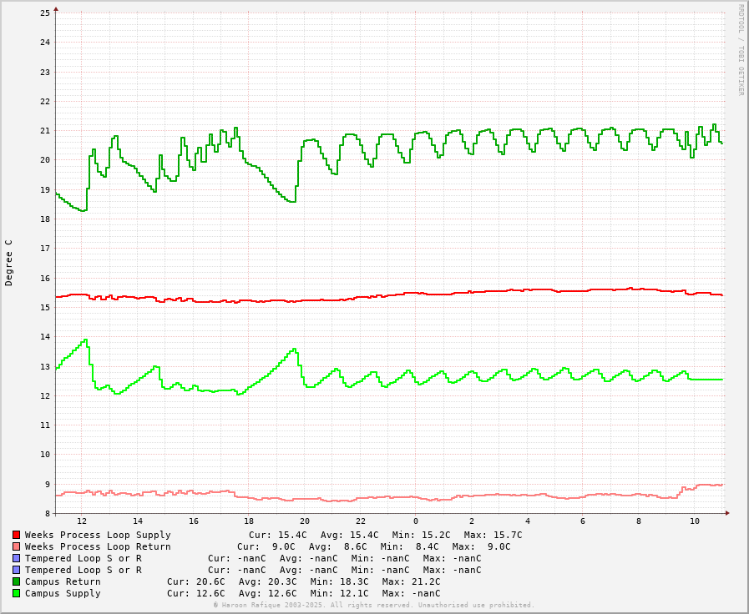Click the 25 label on the Y-axis

46,13
